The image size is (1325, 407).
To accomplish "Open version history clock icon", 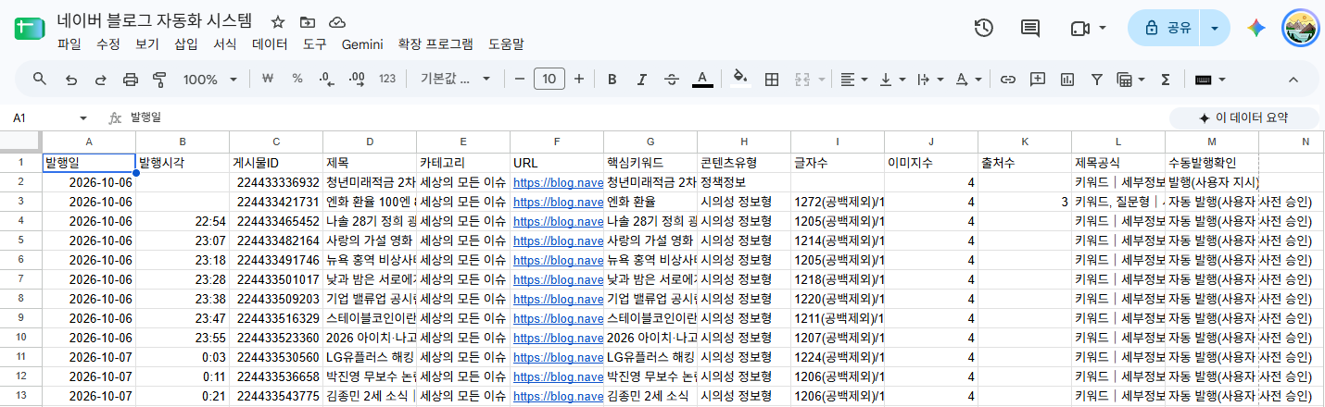I will (984, 28).
